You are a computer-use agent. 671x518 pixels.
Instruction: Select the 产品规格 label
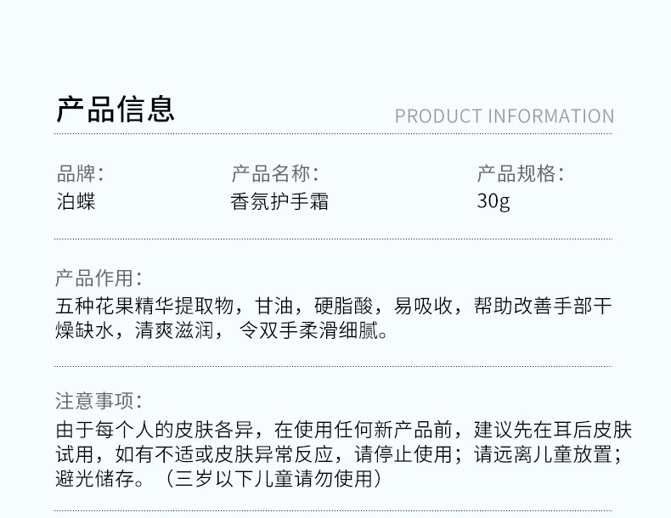[x=520, y=175]
